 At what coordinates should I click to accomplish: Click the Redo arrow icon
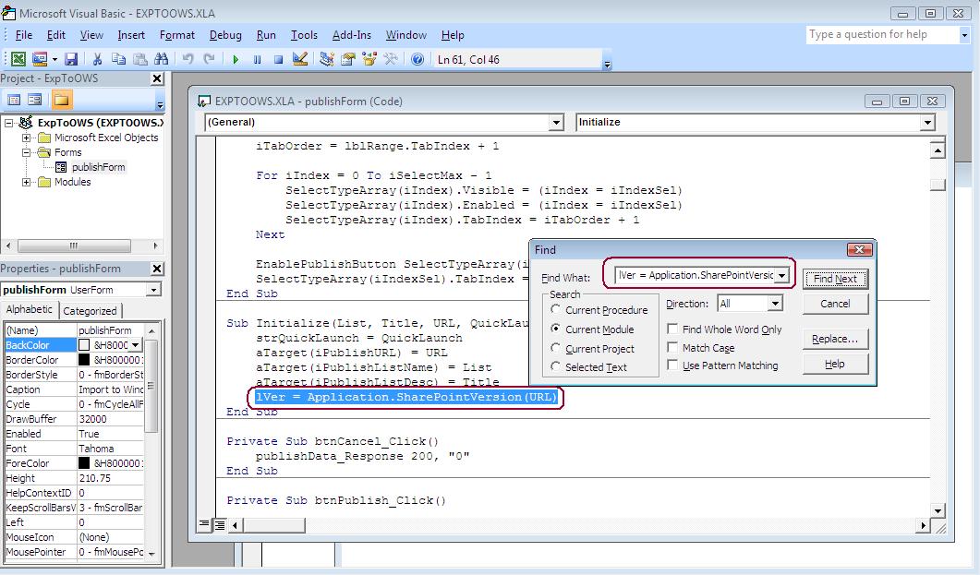point(210,59)
